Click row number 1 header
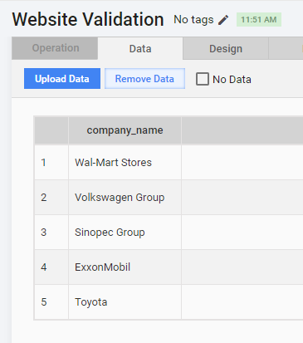Screen dimensions: 303x343 pos(51,162)
